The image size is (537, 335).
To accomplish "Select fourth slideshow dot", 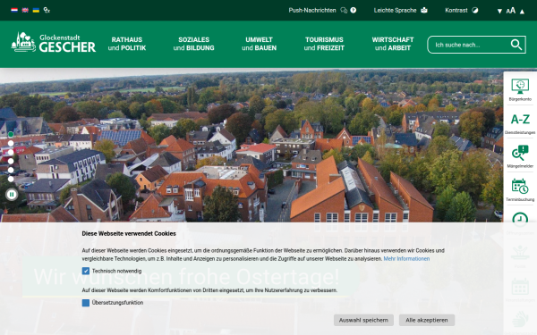I will click(x=11, y=161).
